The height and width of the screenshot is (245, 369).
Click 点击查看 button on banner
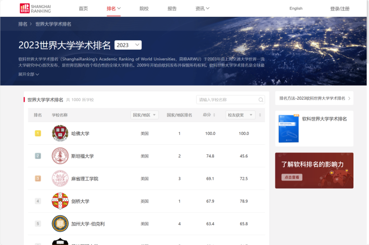point(292,177)
